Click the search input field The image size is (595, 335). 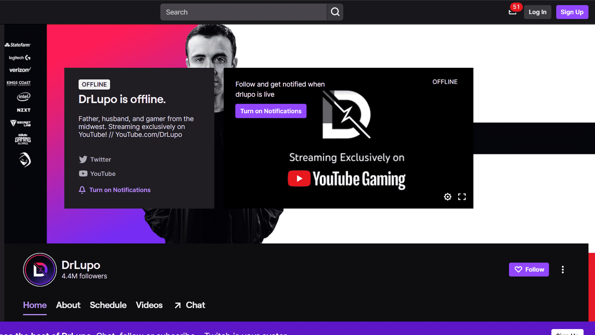(244, 12)
